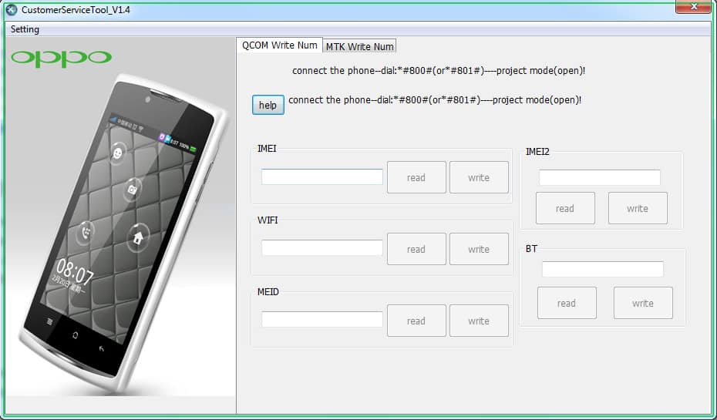Image resolution: width=717 pixels, height=420 pixels.
Task: Click the OPPO logo
Action: 61,59
